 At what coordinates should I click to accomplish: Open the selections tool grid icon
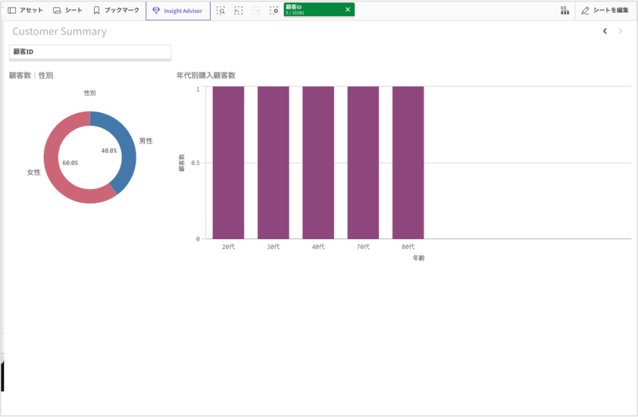(564, 11)
